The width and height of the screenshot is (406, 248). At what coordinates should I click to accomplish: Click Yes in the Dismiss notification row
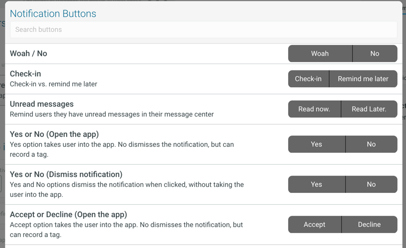(x=317, y=185)
